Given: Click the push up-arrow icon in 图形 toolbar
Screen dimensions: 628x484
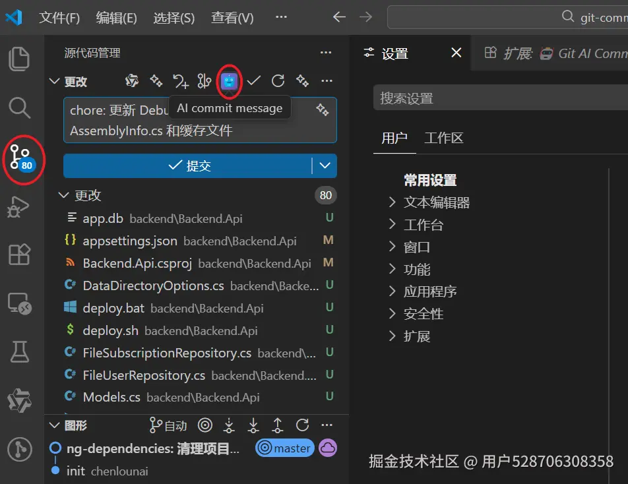Looking at the screenshot, I should [277, 425].
